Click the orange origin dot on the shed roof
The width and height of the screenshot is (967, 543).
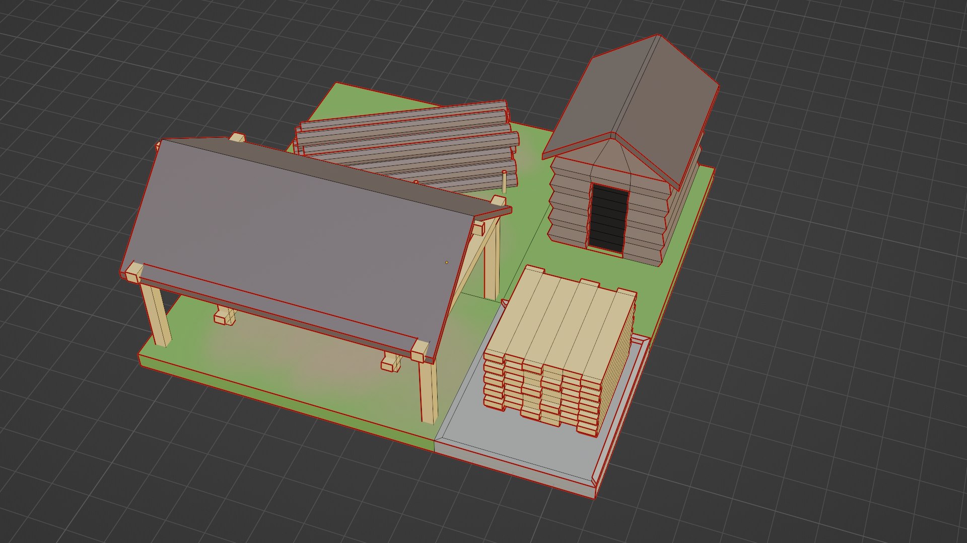(446, 262)
